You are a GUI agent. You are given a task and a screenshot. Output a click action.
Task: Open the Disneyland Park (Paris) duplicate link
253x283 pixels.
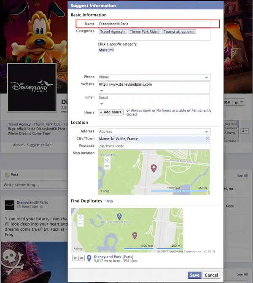pyautogui.click(x=113, y=257)
